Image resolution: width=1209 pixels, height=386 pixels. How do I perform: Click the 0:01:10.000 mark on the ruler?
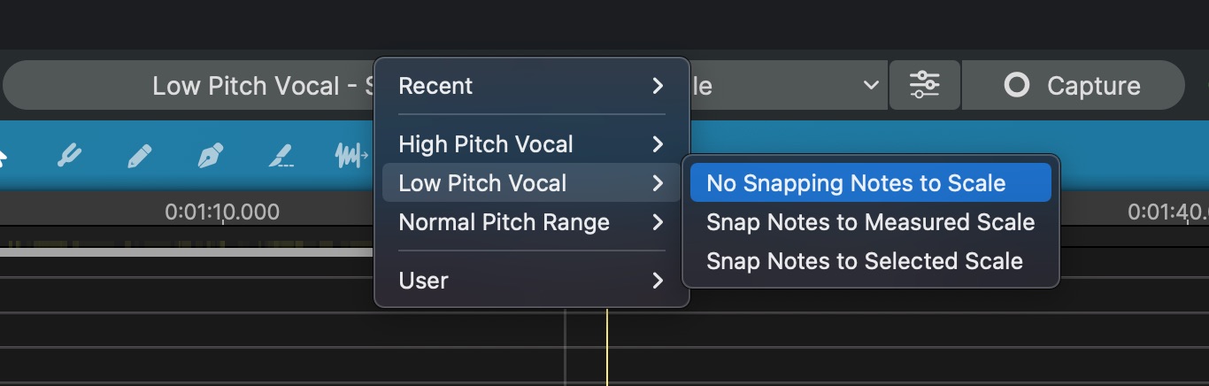pyautogui.click(x=222, y=213)
